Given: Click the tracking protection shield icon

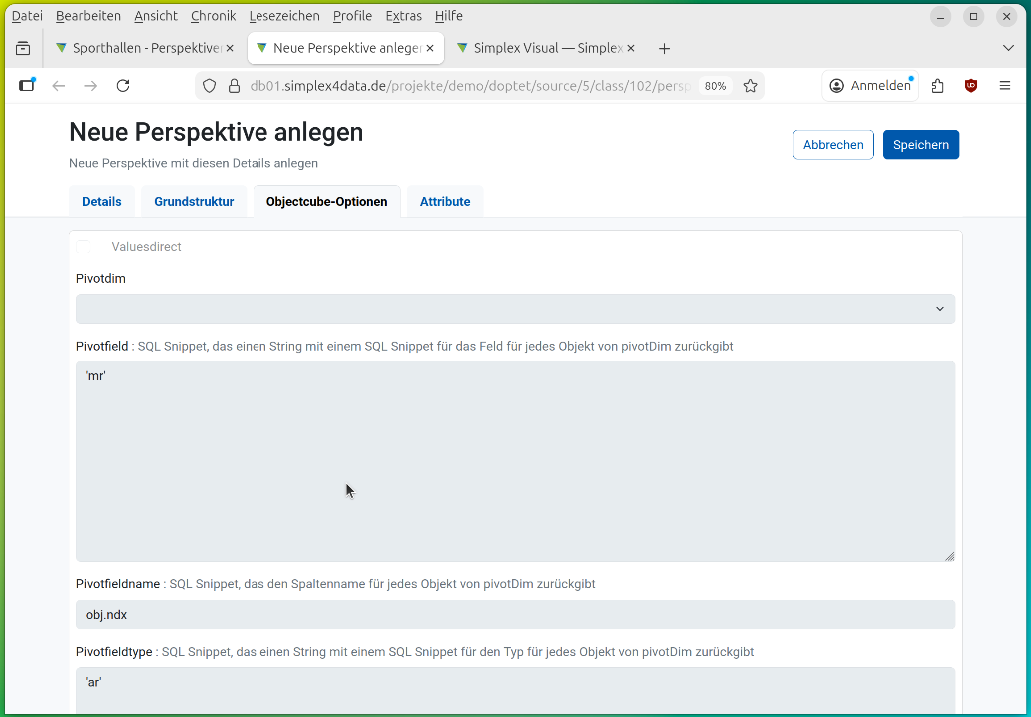Looking at the screenshot, I should 210,86.
